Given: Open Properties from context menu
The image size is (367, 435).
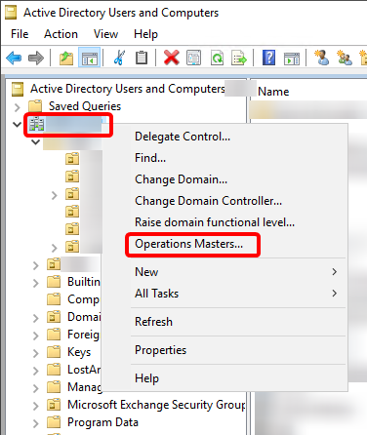Looking at the screenshot, I should (160, 350).
